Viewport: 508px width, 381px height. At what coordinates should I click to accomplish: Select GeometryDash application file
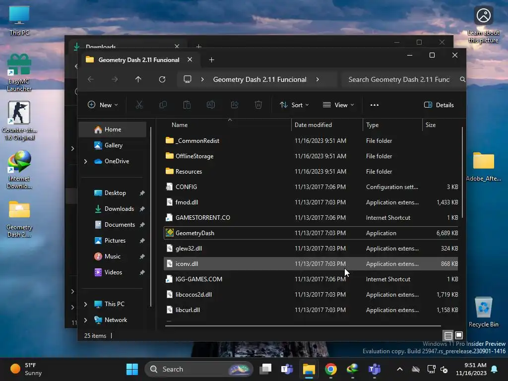(x=311, y=233)
